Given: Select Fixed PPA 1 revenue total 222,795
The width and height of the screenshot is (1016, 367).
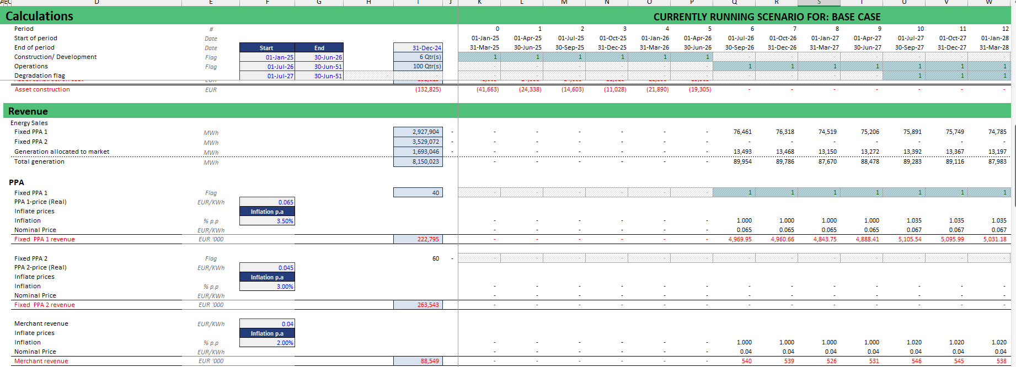Looking at the screenshot, I should [x=418, y=240].
